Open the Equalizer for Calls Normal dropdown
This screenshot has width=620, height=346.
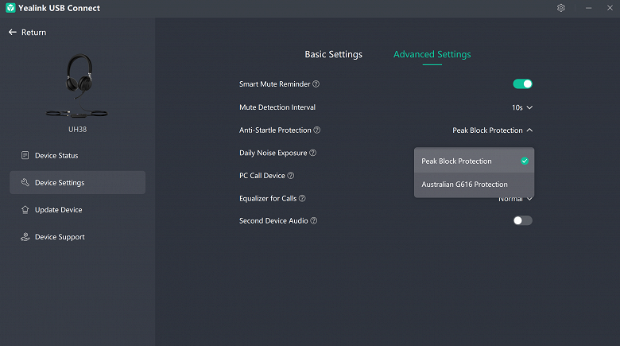tap(515, 199)
